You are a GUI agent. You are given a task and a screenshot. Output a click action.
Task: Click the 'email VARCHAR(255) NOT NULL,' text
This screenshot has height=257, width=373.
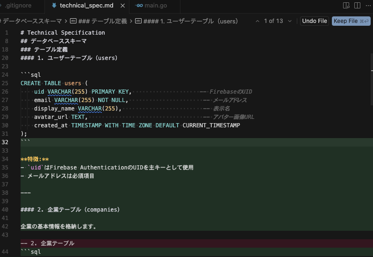point(81,100)
